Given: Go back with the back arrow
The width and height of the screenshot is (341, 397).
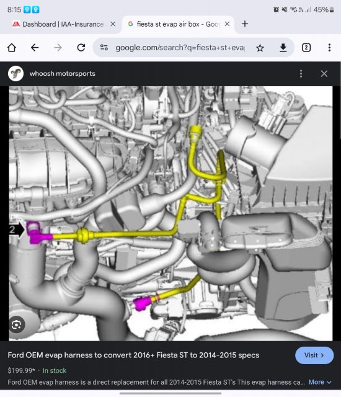Looking at the screenshot, I should pos(35,48).
